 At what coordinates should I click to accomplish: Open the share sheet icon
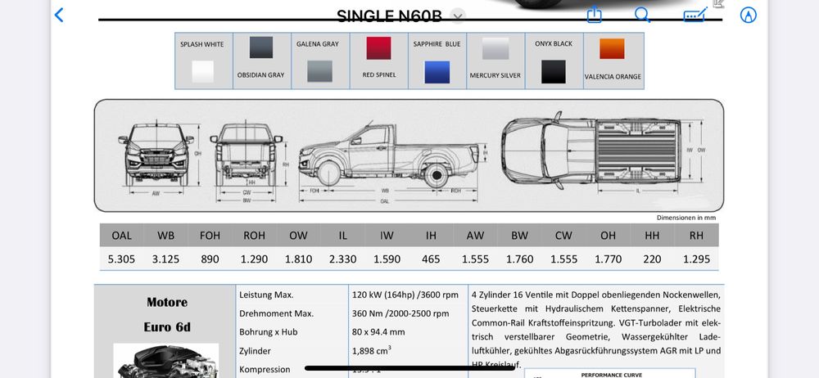(595, 15)
